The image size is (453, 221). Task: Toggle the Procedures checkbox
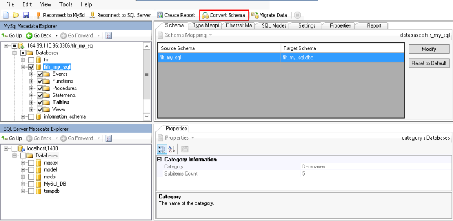(x=40, y=88)
